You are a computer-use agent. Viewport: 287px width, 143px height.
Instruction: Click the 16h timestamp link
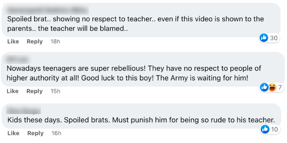click(x=56, y=133)
